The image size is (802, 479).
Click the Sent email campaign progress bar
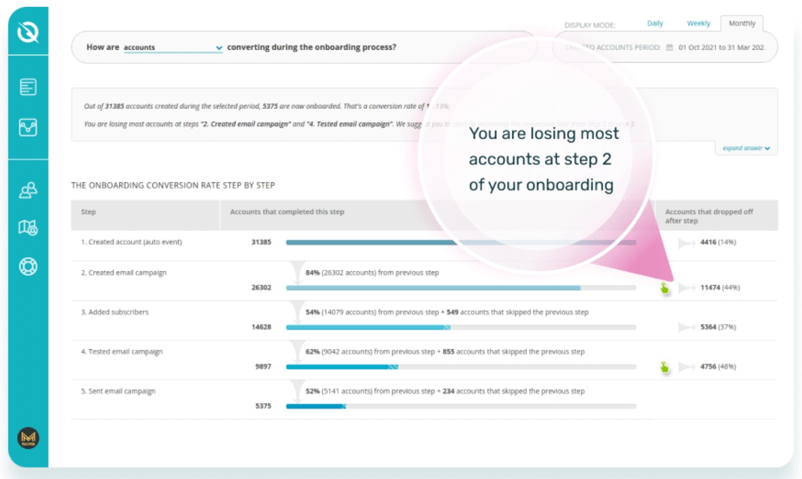point(461,406)
